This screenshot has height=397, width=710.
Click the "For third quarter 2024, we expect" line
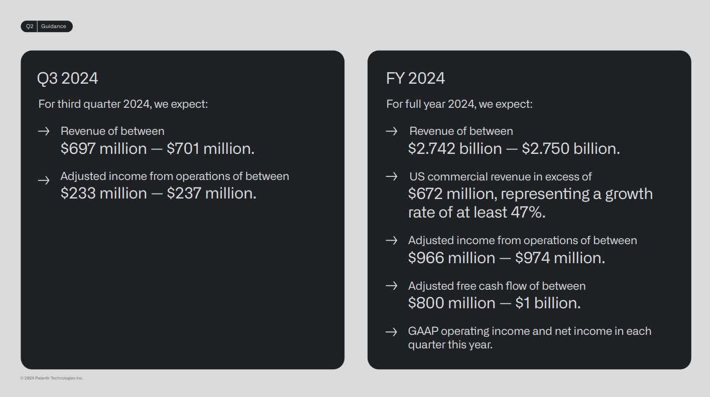123,104
